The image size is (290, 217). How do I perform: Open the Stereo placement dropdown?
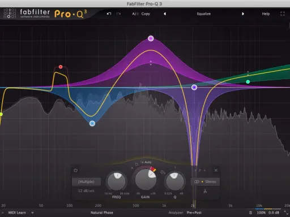coord(205,182)
